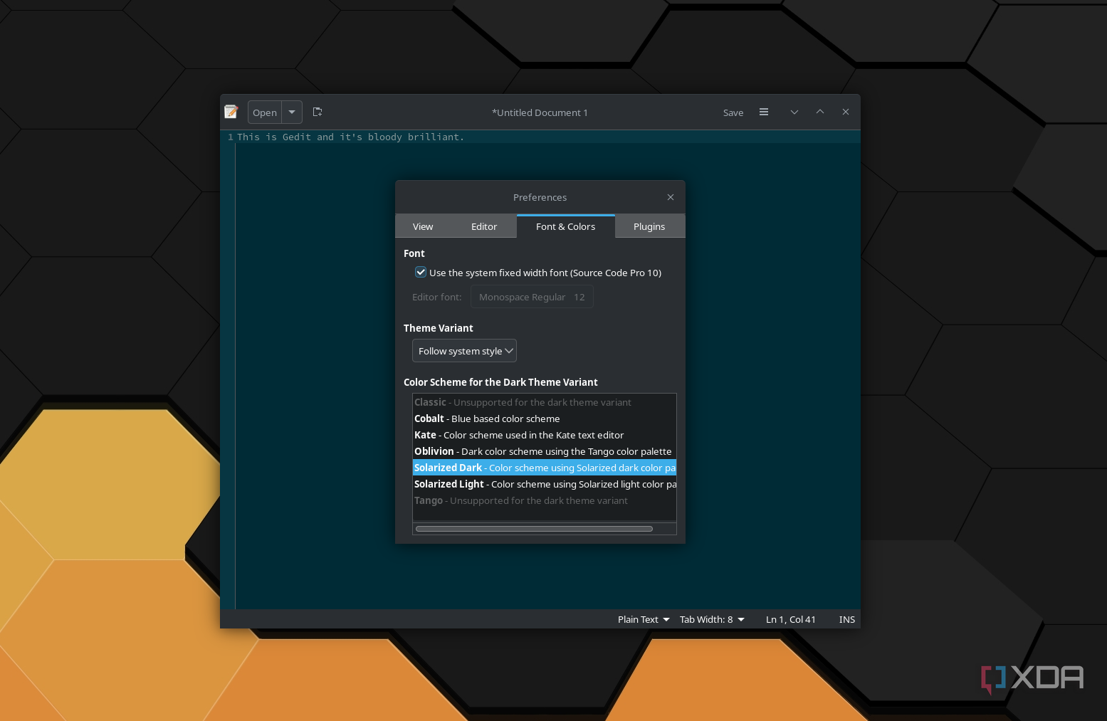Open the Plugins tab

(649, 226)
